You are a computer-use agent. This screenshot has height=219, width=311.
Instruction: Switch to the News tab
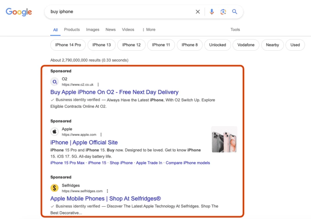(x=110, y=29)
